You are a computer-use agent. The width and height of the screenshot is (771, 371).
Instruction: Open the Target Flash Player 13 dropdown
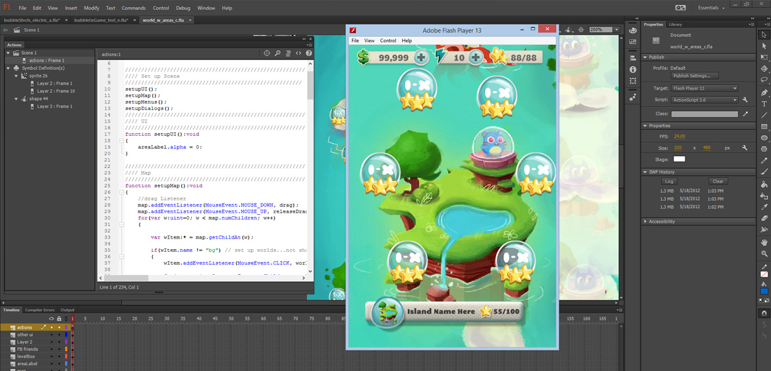coord(704,88)
